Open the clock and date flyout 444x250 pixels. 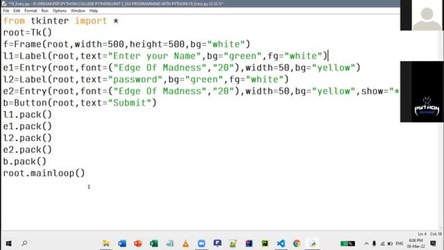pos(416,244)
